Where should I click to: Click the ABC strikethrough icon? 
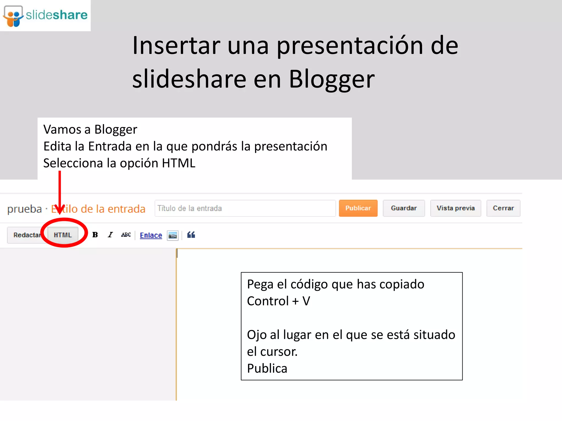point(126,235)
